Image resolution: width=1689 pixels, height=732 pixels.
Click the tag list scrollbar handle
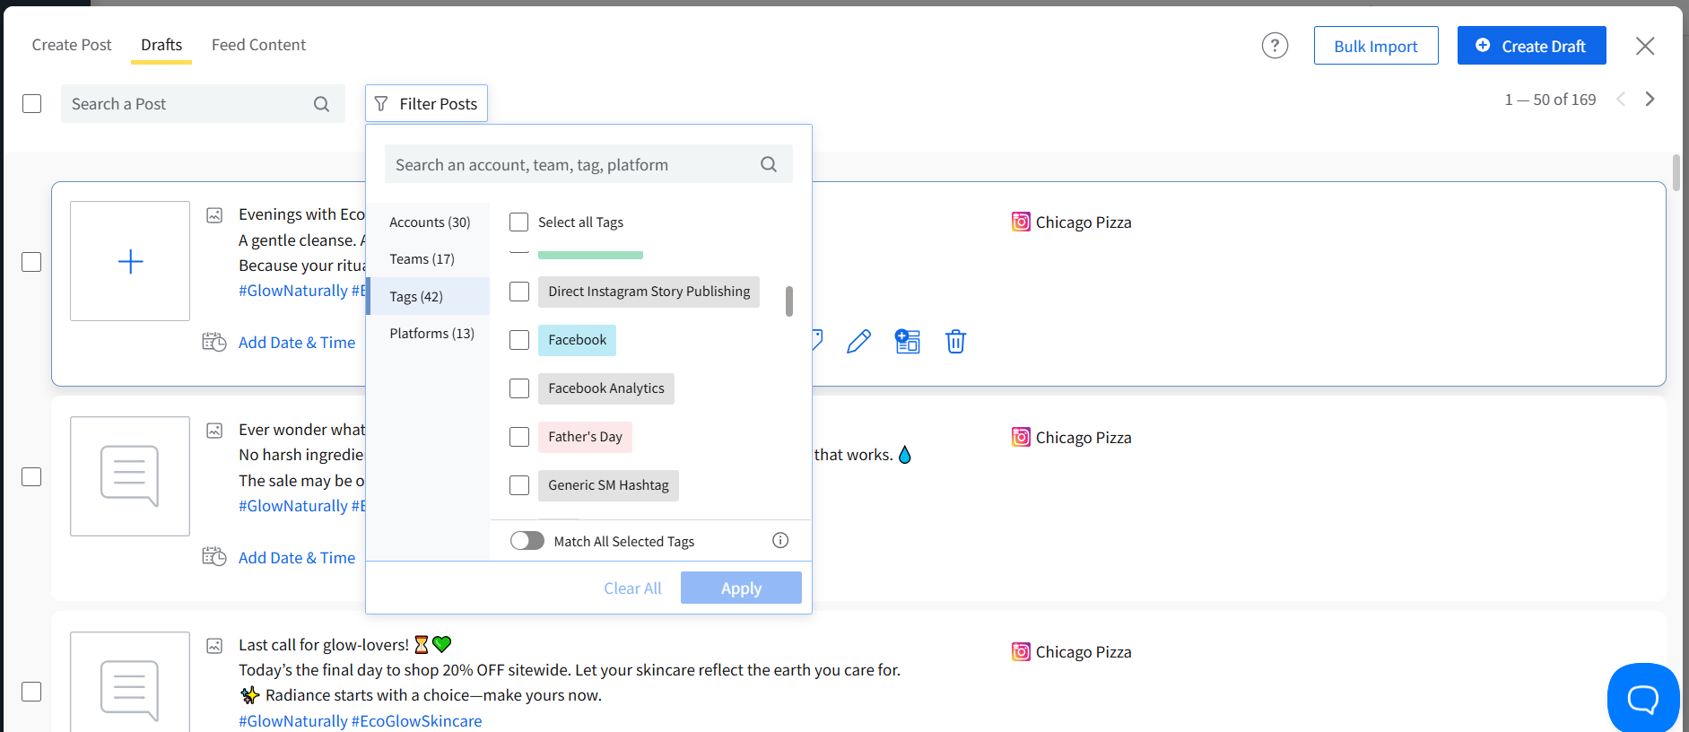point(789,301)
